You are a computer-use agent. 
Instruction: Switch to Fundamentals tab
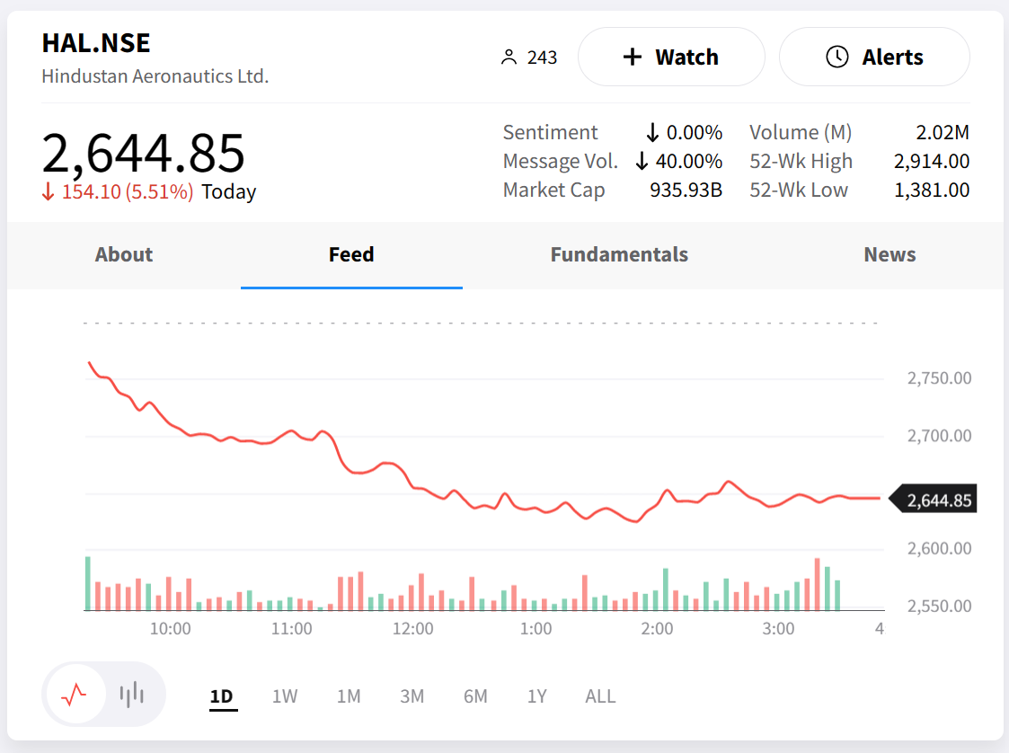(619, 255)
